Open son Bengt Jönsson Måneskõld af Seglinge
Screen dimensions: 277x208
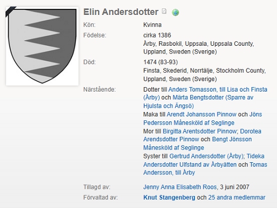point(197,143)
